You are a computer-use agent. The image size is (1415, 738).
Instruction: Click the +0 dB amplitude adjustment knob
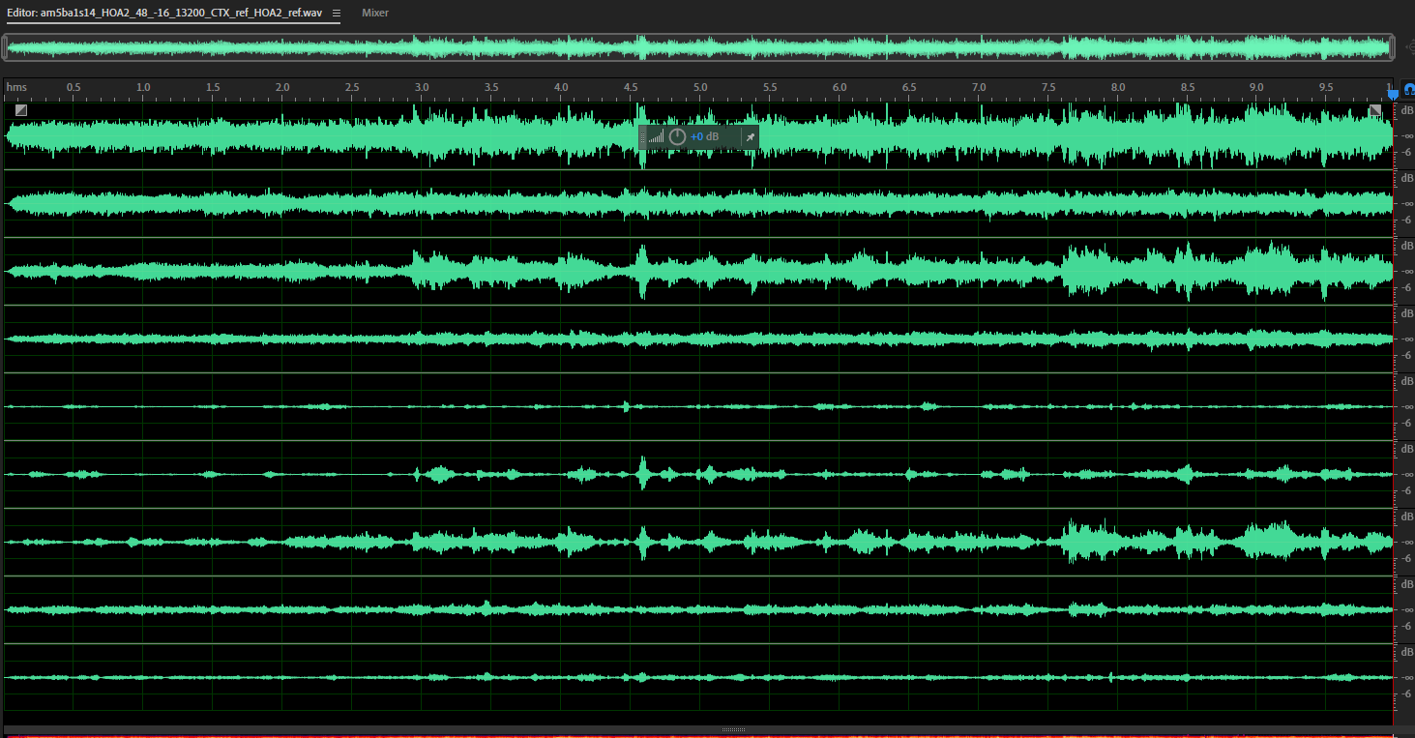pos(677,137)
